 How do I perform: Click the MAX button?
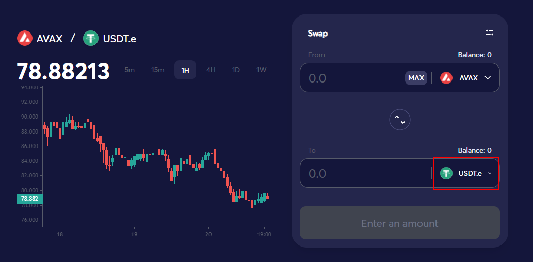(416, 78)
